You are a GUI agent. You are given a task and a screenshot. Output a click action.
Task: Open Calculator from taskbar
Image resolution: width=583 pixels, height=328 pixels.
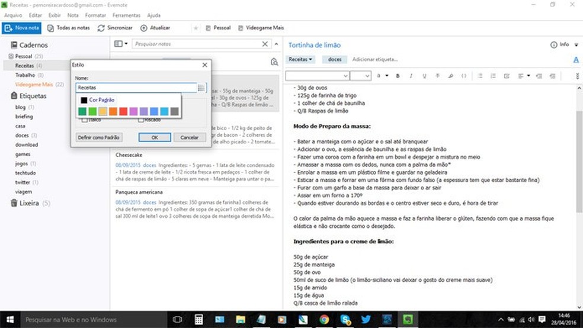tap(198, 320)
